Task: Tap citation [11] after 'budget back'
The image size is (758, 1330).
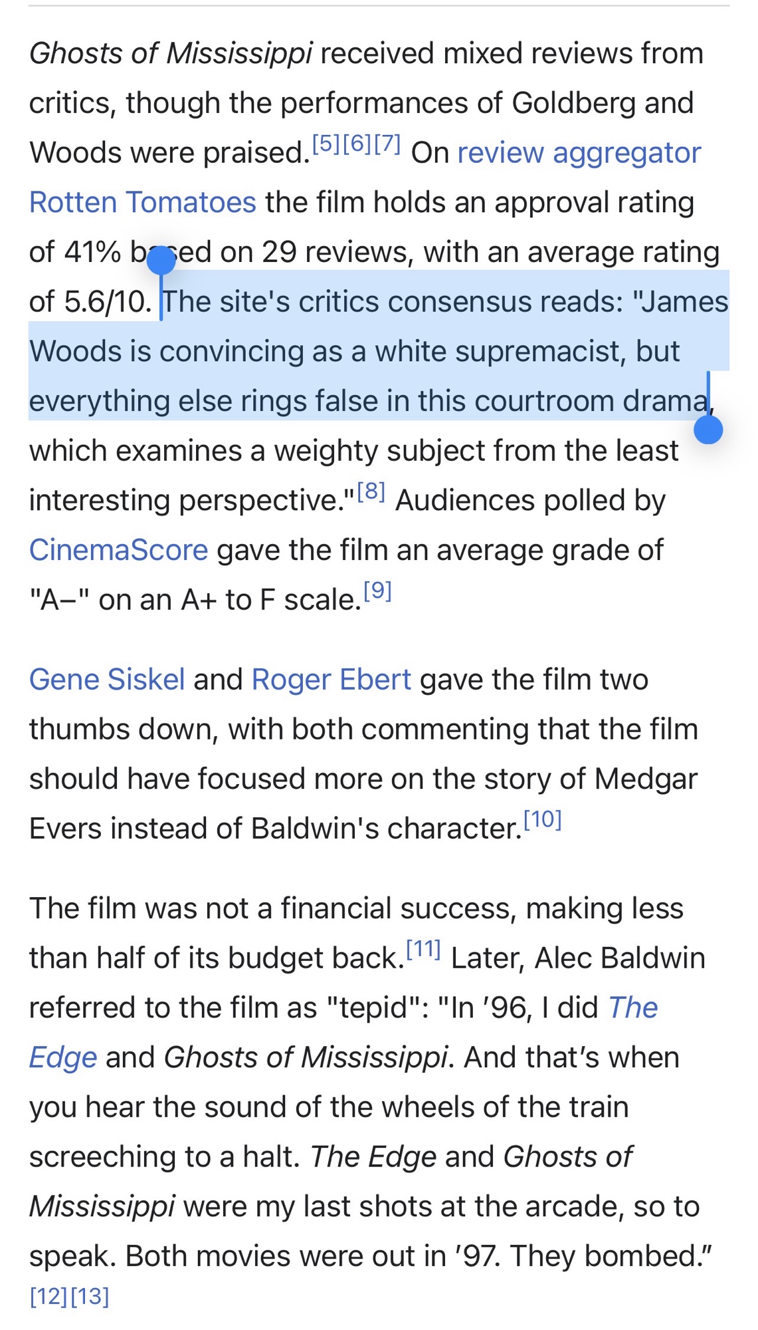Action: tap(423, 949)
